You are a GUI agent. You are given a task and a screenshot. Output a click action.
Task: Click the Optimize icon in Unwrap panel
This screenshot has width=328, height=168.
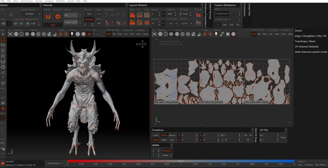(x=58, y=16)
